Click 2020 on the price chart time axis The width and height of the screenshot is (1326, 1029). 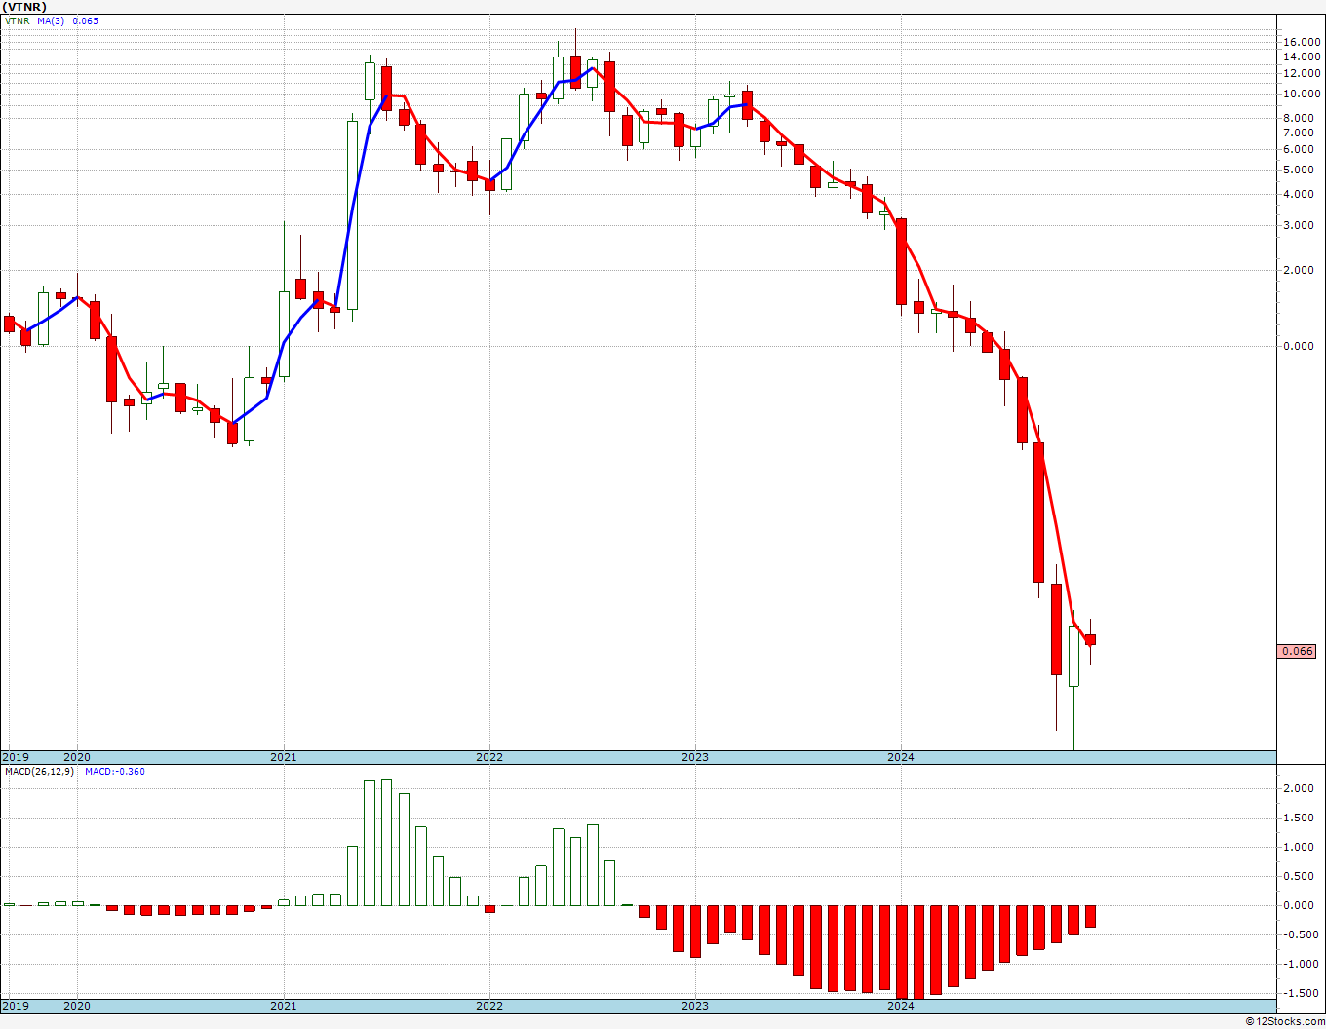pyautogui.click(x=77, y=757)
